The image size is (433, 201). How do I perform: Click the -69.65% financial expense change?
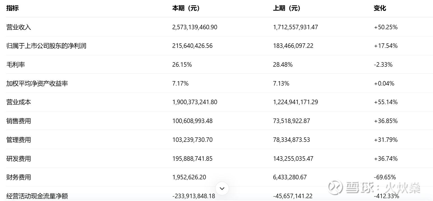click(385, 177)
